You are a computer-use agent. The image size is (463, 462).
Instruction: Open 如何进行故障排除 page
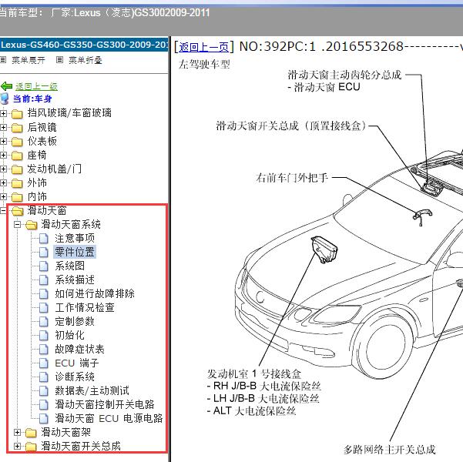coord(95,293)
